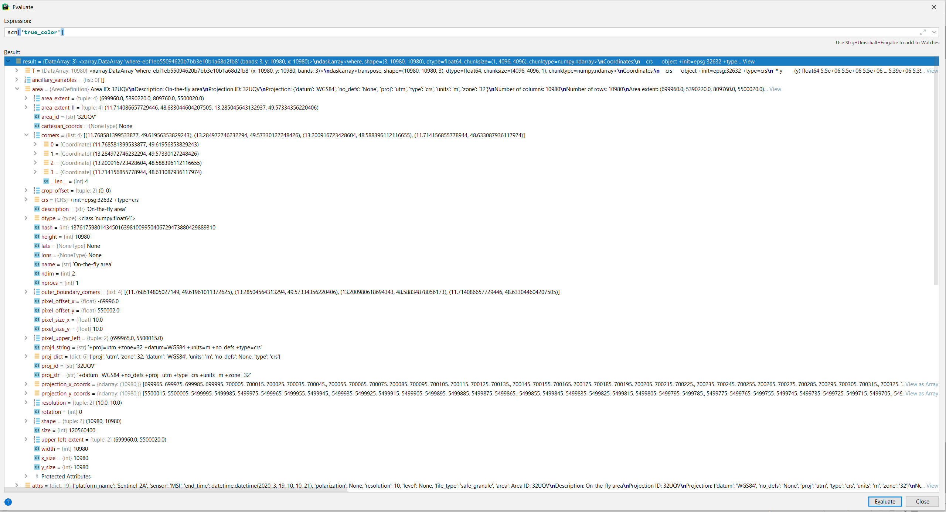
Task: Click the Close button at bottom
Action: click(x=922, y=501)
